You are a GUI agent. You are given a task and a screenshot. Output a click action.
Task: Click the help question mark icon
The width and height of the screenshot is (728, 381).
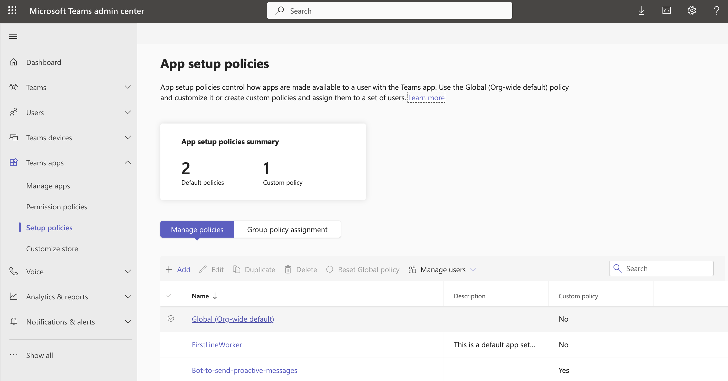click(717, 10)
